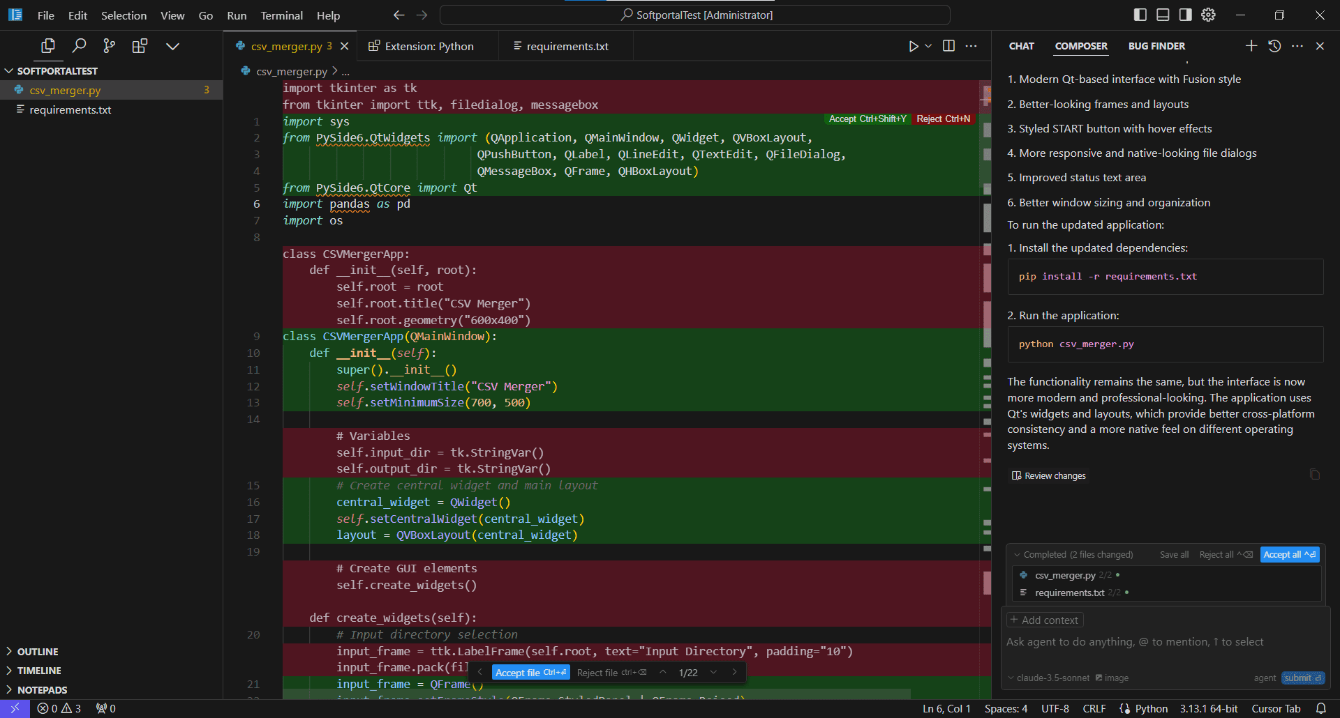1340x718 pixels.
Task: Open the notifications bell in status bar
Action: coord(1320,708)
